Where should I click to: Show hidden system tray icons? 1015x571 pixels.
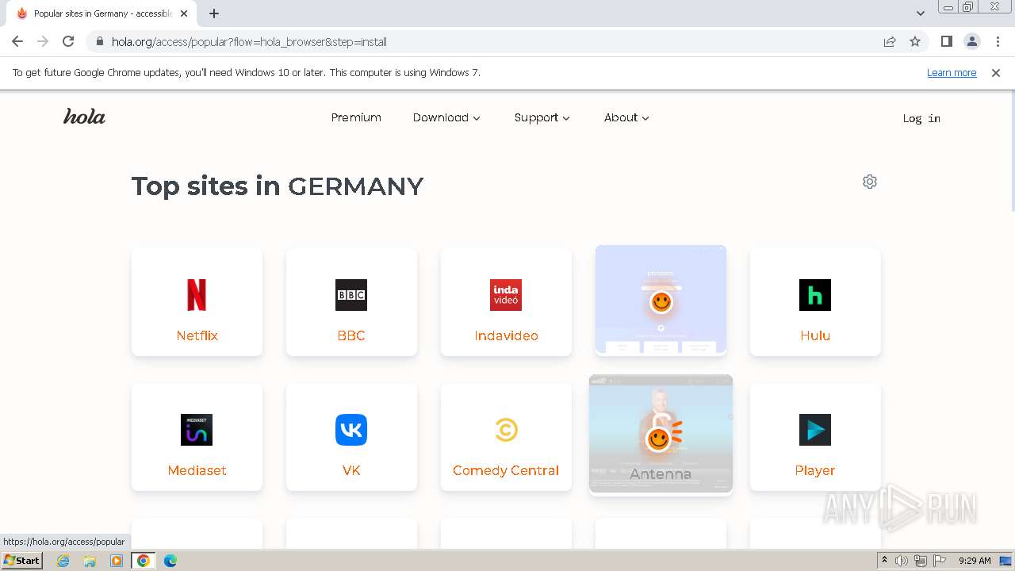click(x=884, y=561)
